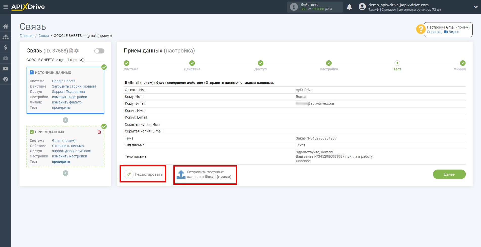Click the Действия usage counter
The width and height of the screenshot is (481, 247).
(x=315, y=7)
